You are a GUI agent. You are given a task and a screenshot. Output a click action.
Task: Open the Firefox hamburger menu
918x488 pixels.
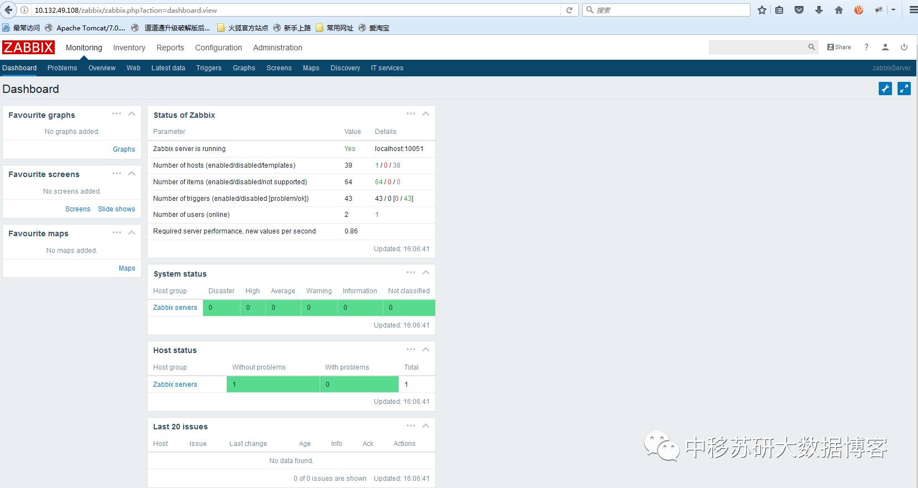pyautogui.click(x=913, y=10)
